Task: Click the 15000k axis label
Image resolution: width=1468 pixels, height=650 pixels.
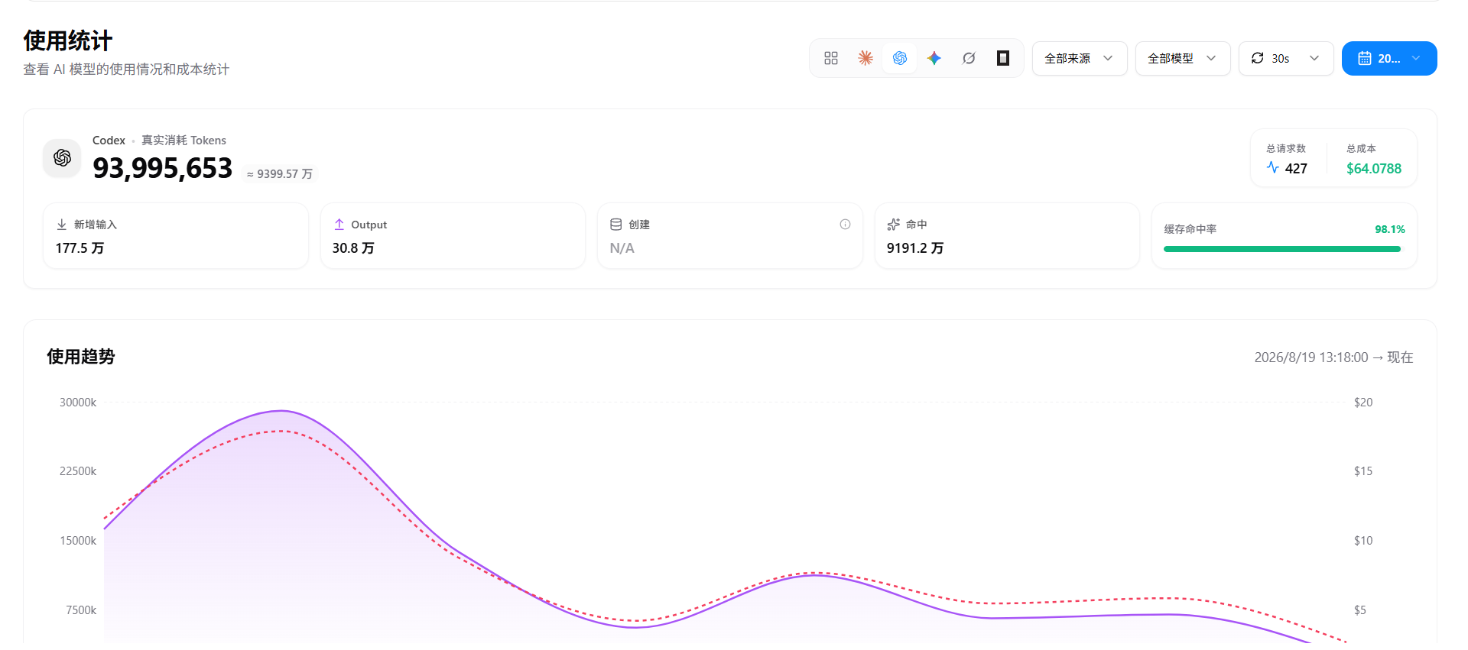Action: point(78,541)
